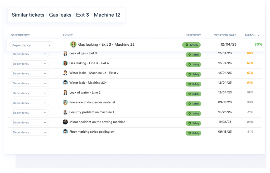Click avatar beside Water leak Machine 234
This screenshot has width=270, height=173.
coord(65,83)
